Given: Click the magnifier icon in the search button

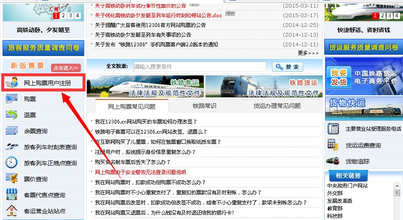Looking at the screenshot, I should click(279, 67).
